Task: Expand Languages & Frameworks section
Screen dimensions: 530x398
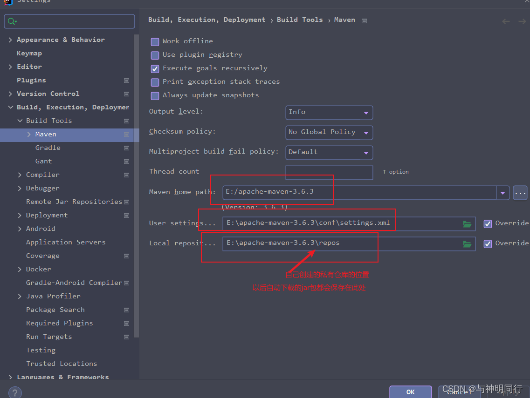Action: click(10, 377)
